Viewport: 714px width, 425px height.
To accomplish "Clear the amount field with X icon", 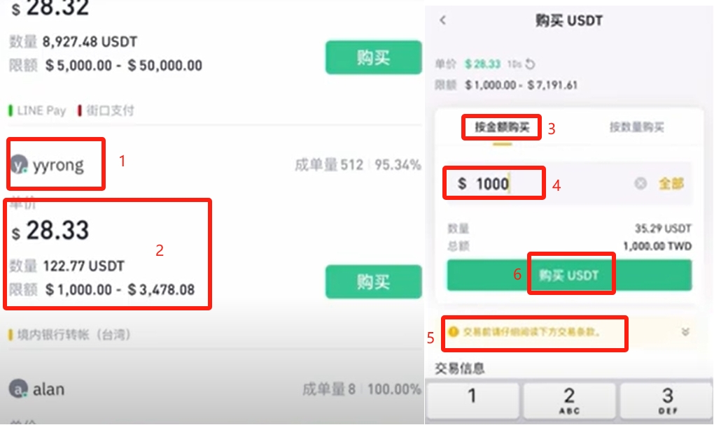I will (x=640, y=184).
